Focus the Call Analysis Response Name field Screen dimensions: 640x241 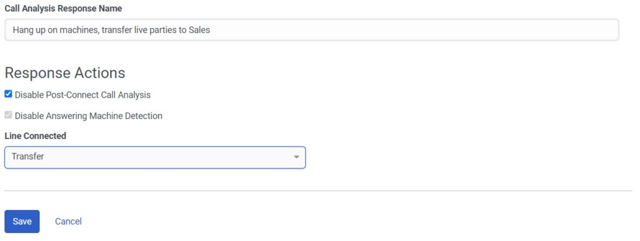[x=312, y=30]
